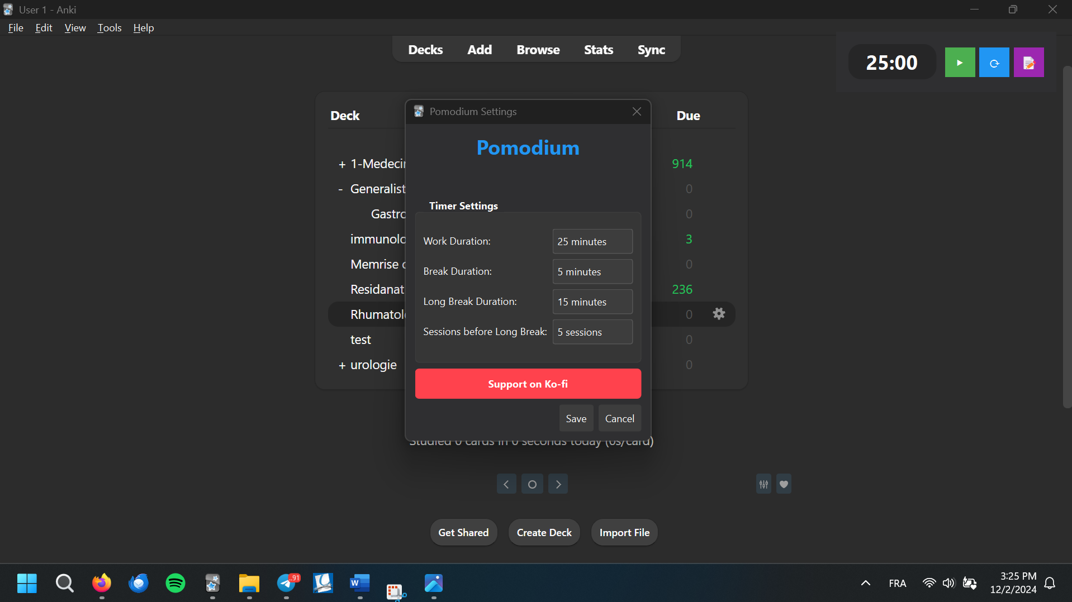Start the Pomodium timer with green play icon
This screenshot has width=1072, height=602.
959,62
